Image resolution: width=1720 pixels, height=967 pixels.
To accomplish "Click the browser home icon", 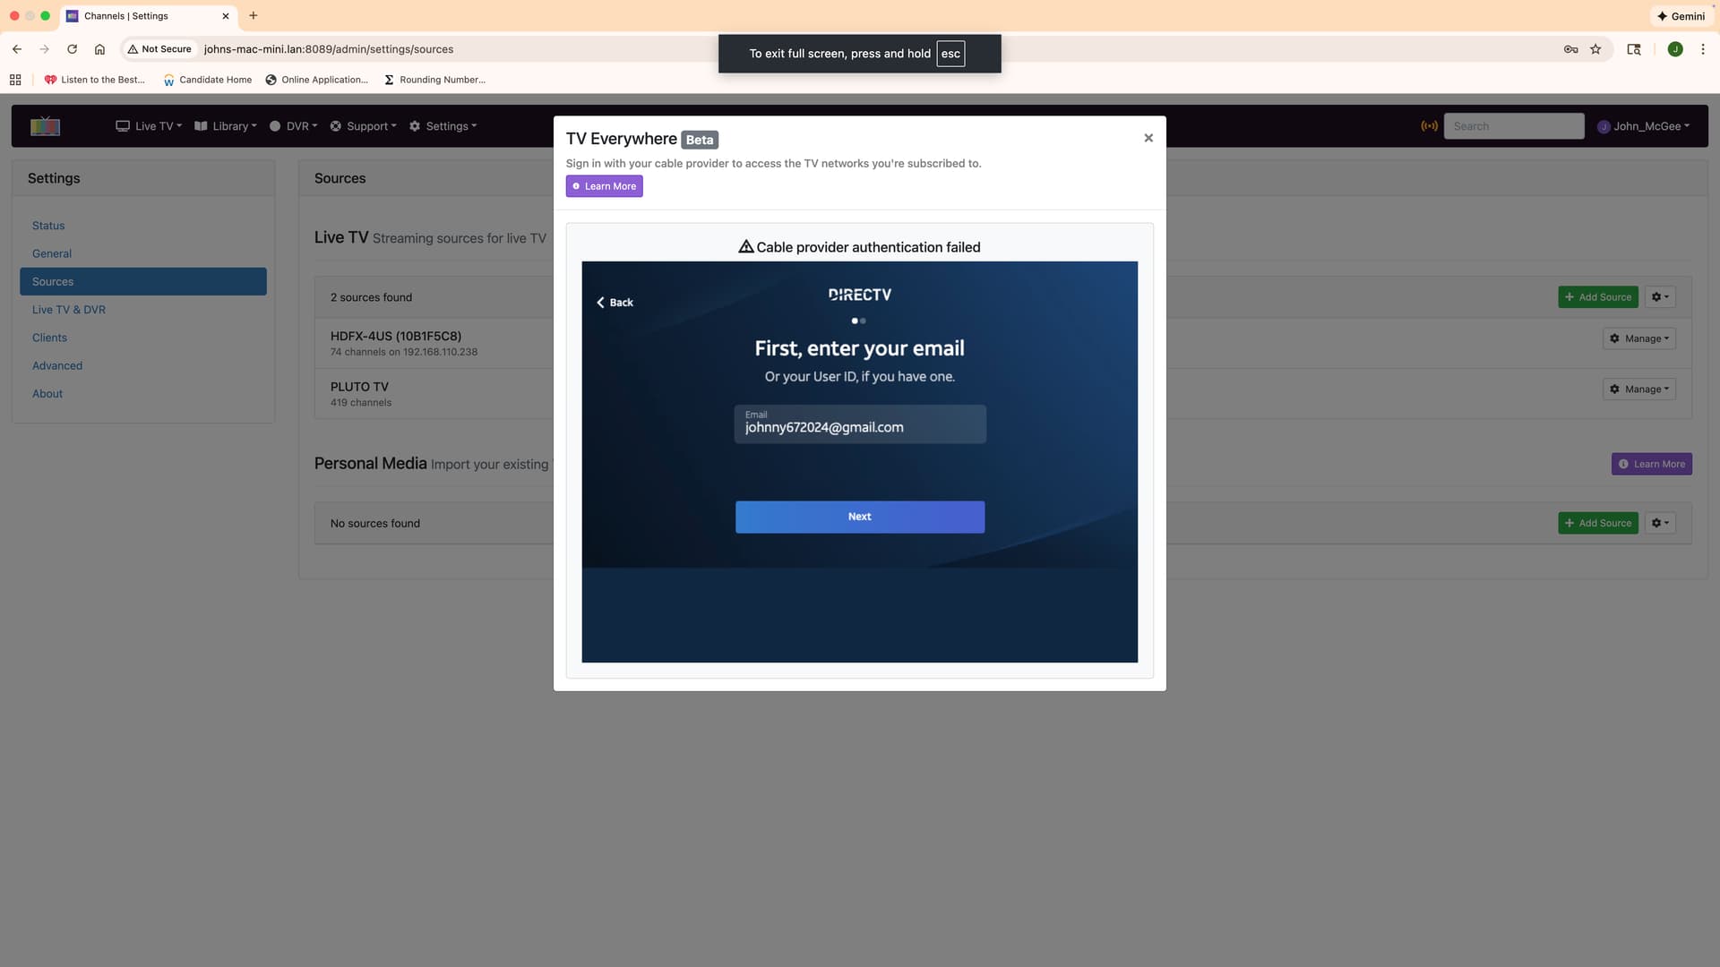I will 99,49.
